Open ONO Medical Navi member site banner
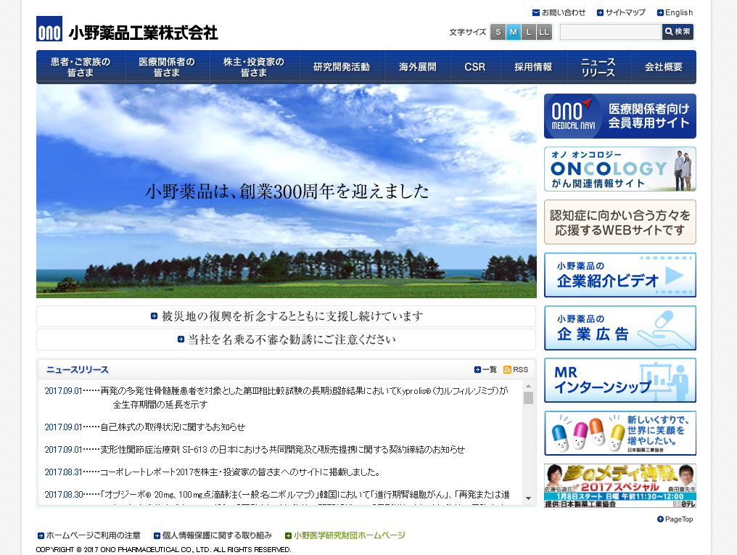The width and height of the screenshot is (737, 555). click(x=620, y=116)
